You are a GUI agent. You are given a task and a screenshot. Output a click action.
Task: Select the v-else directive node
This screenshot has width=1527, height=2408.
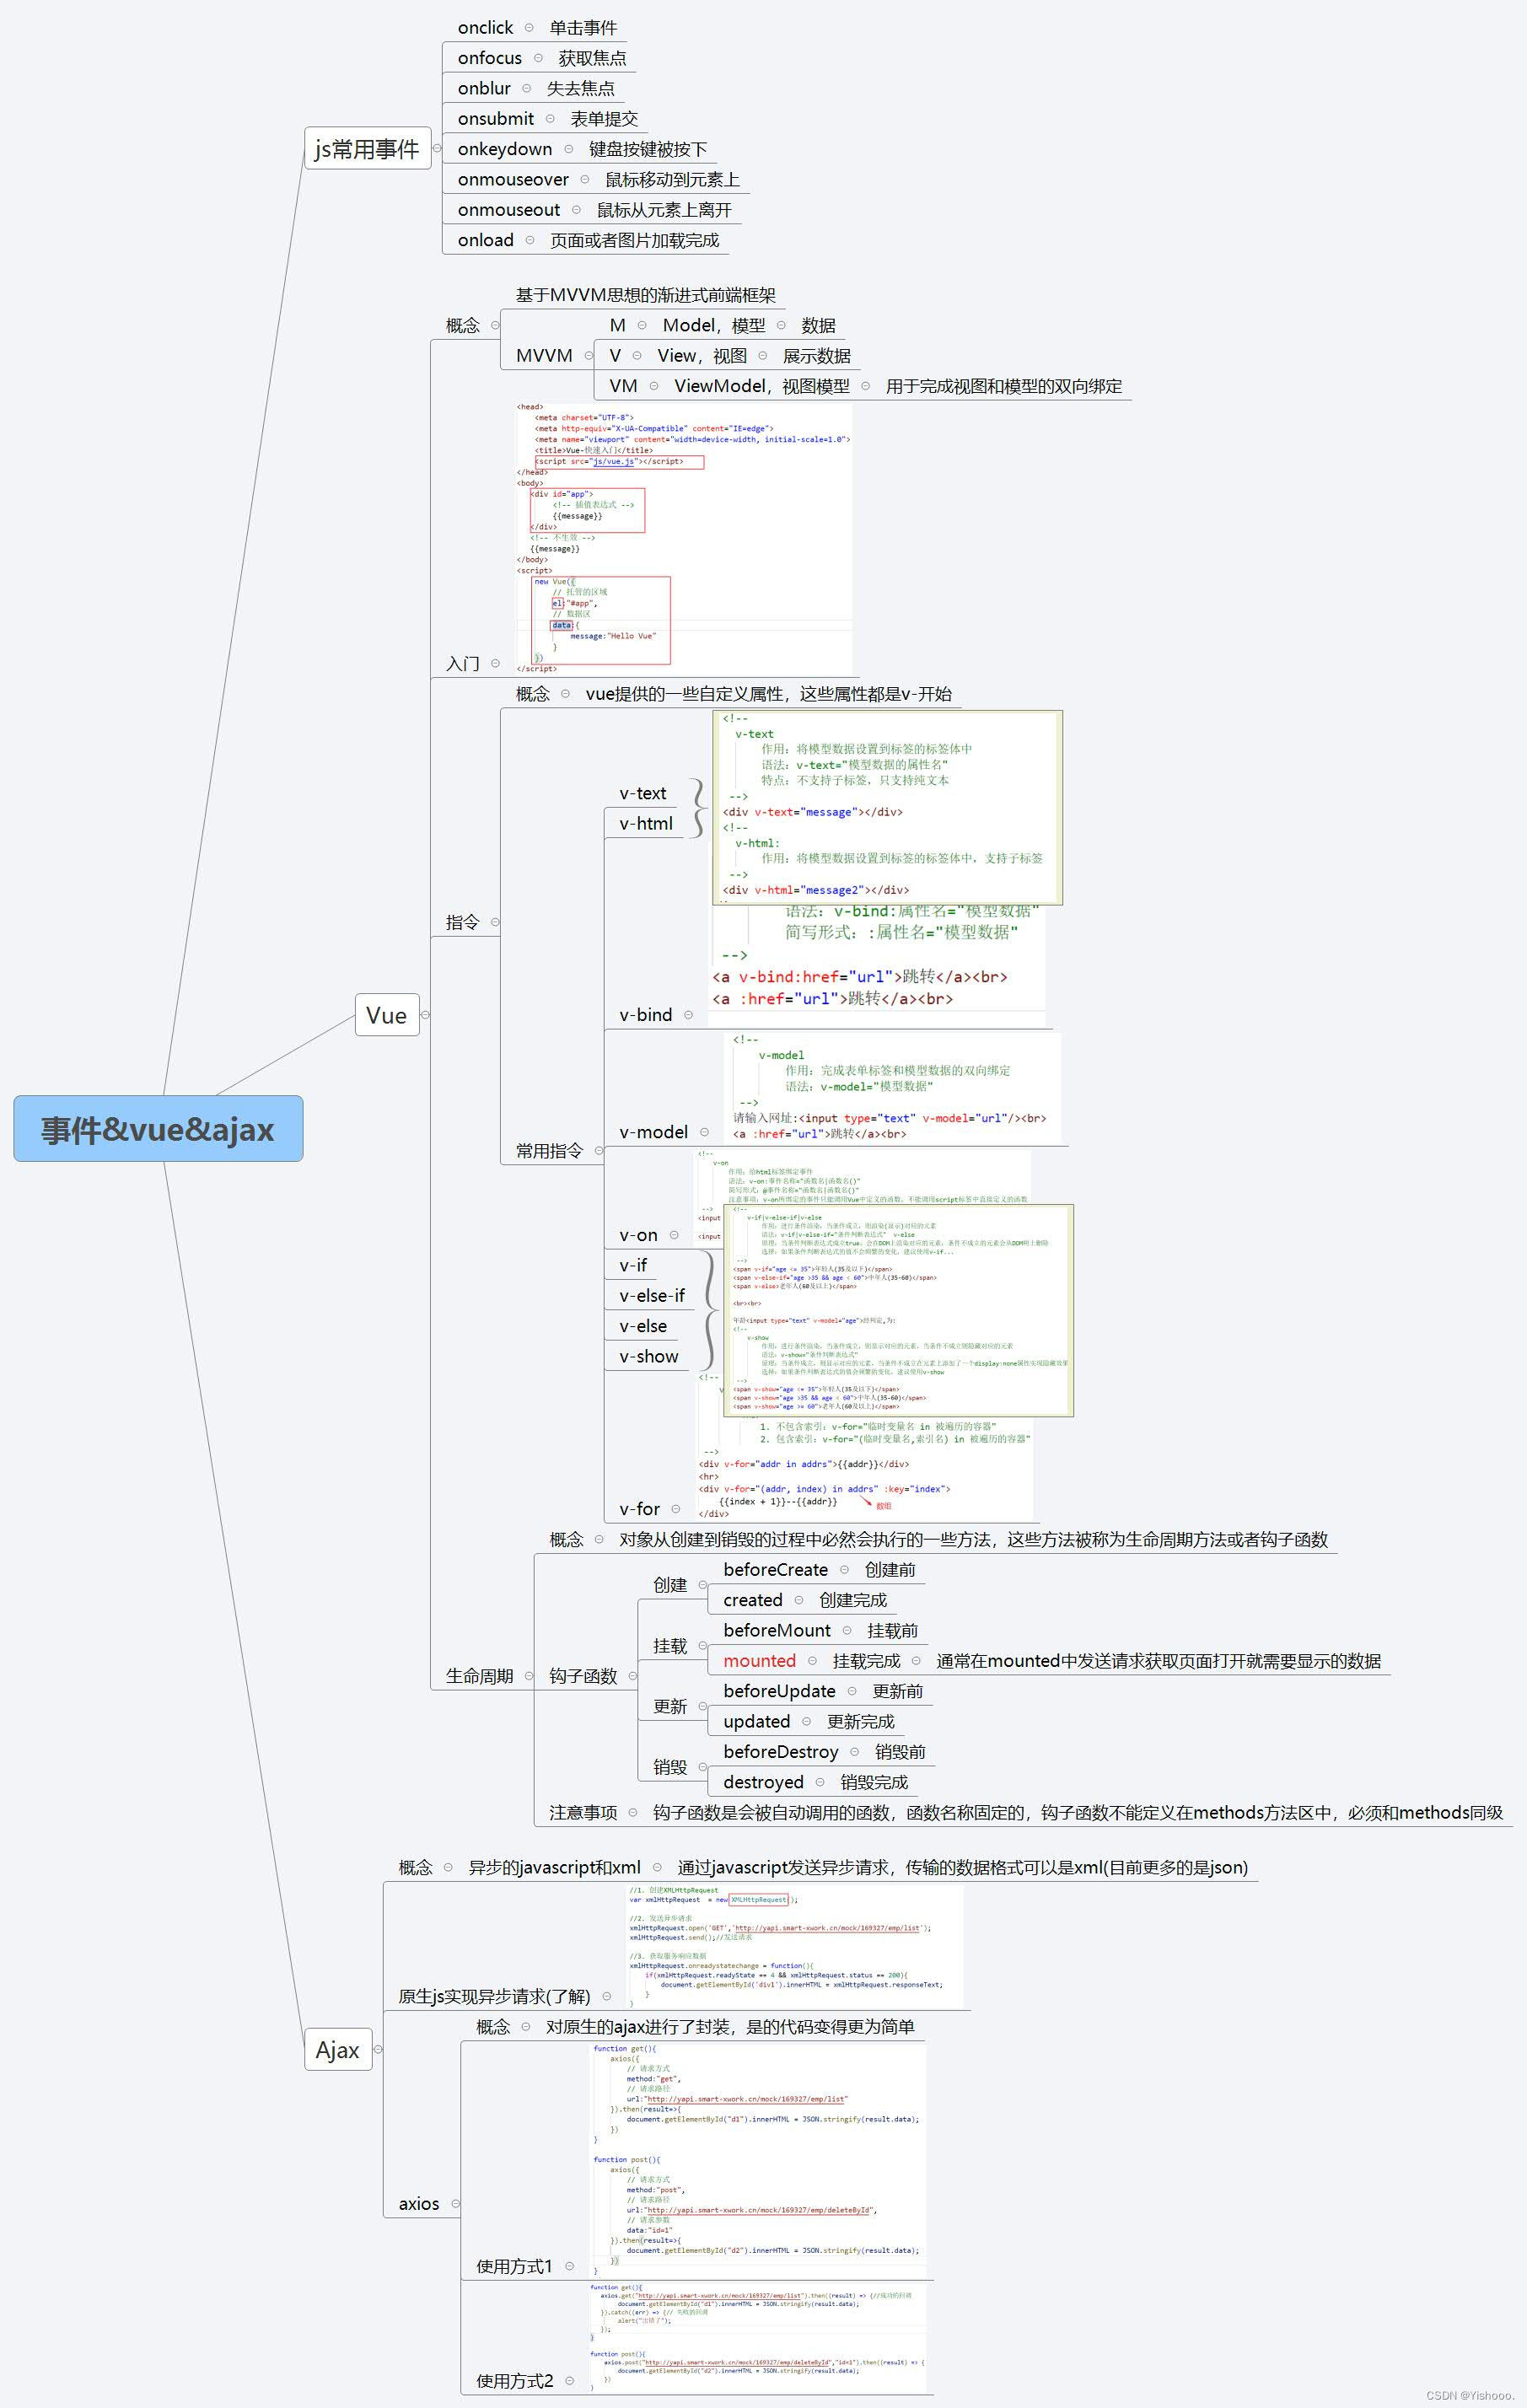coord(643,1326)
